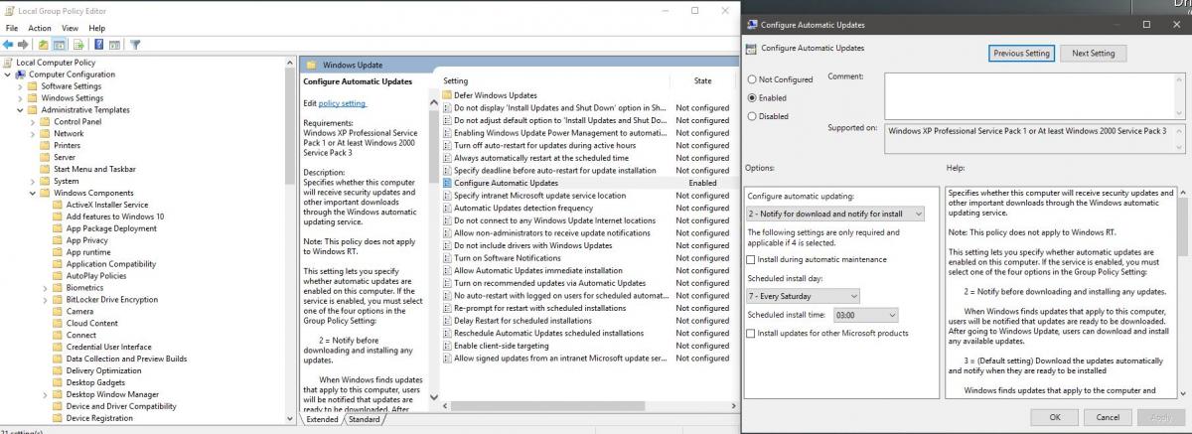
Task: Click Cancel in Configure Automatic Updates dialog
Action: [1107, 417]
